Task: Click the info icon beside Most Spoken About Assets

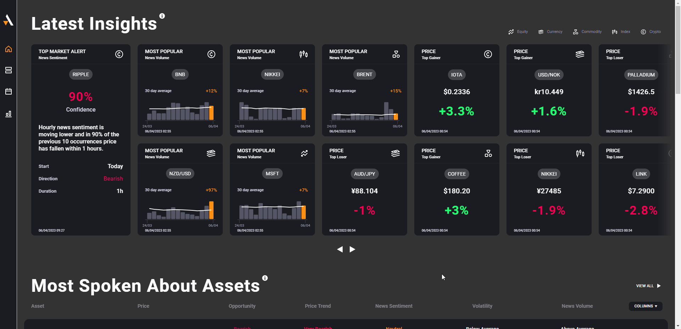Action: tap(265, 278)
